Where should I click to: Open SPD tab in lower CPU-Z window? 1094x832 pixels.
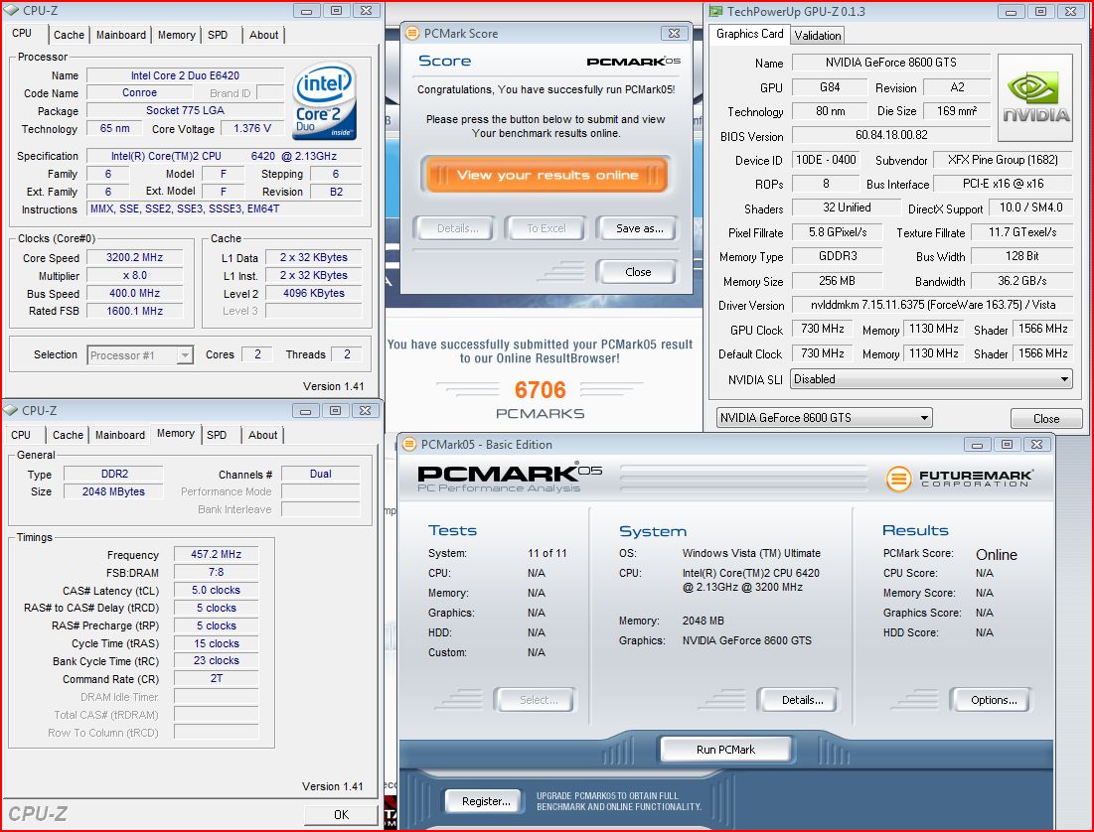click(217, 435)
